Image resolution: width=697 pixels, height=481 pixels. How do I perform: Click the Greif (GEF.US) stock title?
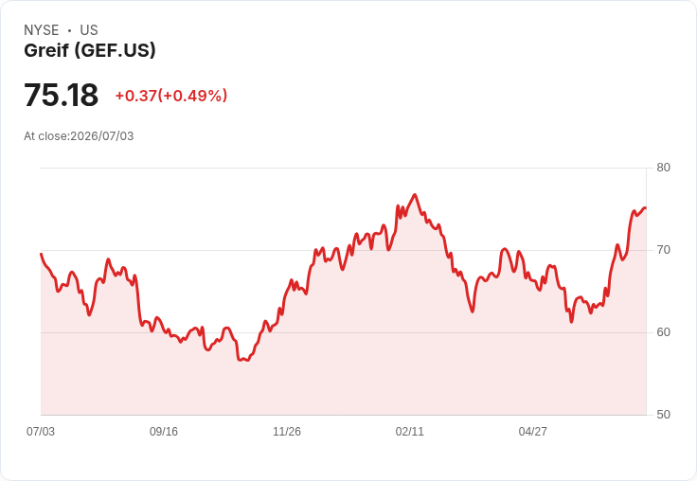[x=90, y=50]
